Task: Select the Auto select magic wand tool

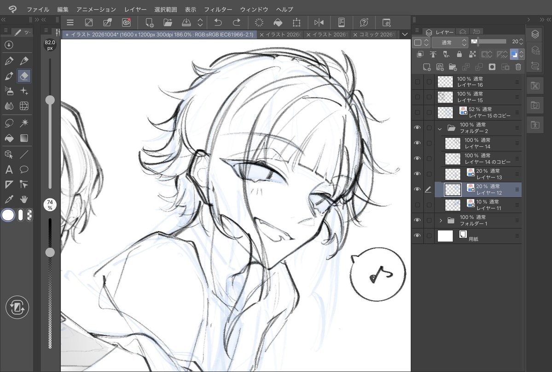Action: [x=24, y=123]
